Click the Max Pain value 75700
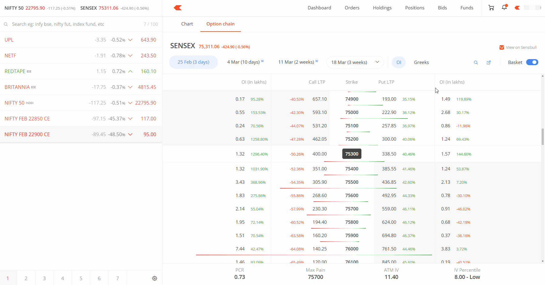Viewport: 545px width, 285px height. pyautogui.click(x=316, y=277)
